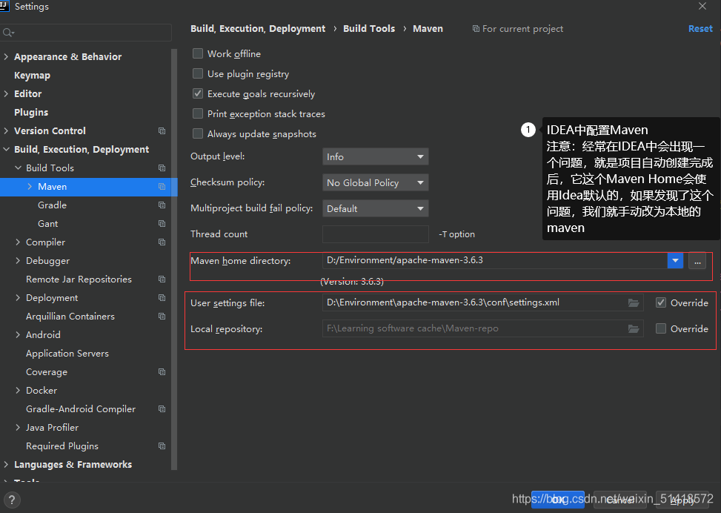Image resolution: width=721 pixels, height=513 pixels.
Task: Click the project-level icon beside Gradle-Android Compiler
Action: [162, 409]
